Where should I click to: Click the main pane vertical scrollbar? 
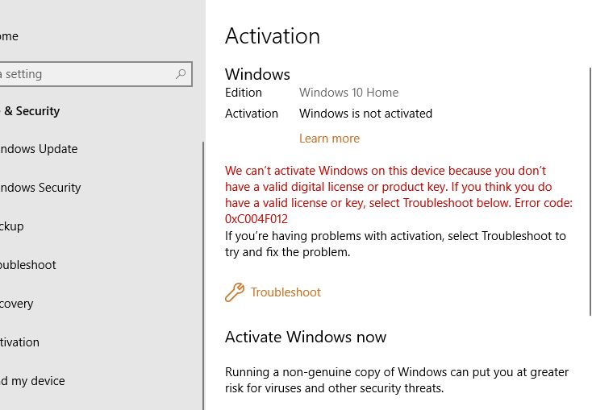(x=590, y=192)
